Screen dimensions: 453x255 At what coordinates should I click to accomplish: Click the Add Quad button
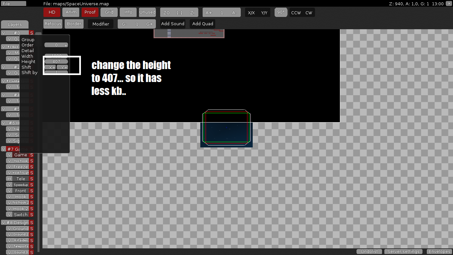tap(203, 24)
